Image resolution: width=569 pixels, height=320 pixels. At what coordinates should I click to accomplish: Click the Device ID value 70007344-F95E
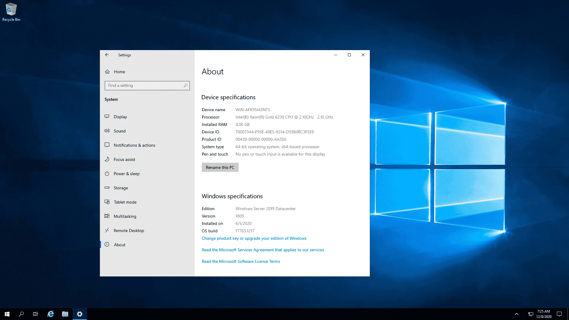[x=274, y=132]
